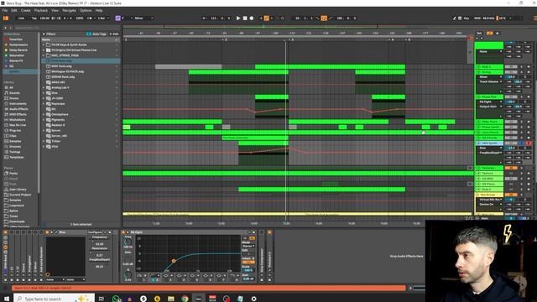Click the Set locator button above track headers
Viewport: 537px width, 302px height.
click(x=479, y=34)
